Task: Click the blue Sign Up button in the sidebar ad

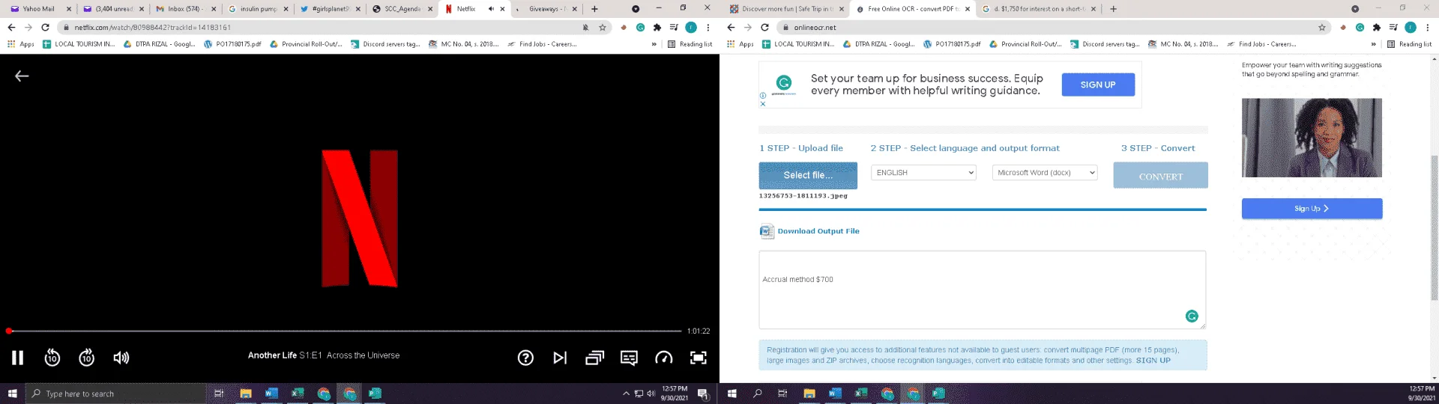Action: click(x=1312, y=209)
